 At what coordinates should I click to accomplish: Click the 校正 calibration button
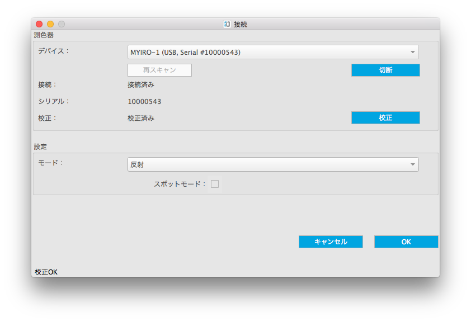(385, 117)
